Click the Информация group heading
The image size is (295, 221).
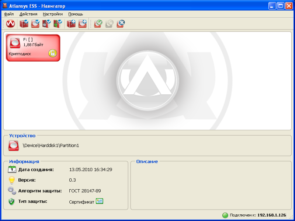[24, 161]
